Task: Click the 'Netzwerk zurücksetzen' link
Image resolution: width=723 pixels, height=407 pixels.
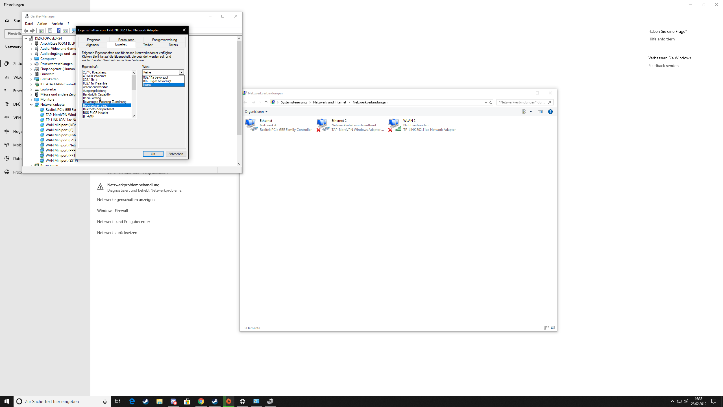Action: (x=117, y=233)
